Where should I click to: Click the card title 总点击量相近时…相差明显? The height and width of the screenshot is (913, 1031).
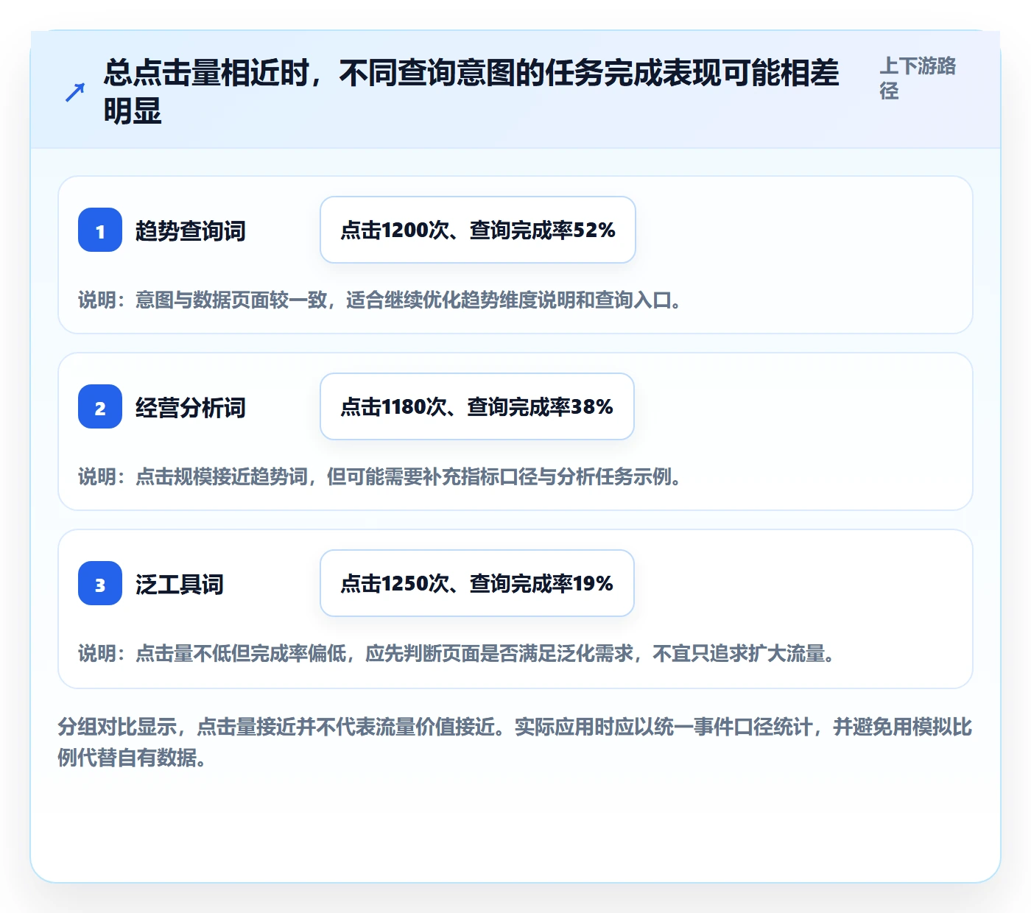click(x=471, y=92)
